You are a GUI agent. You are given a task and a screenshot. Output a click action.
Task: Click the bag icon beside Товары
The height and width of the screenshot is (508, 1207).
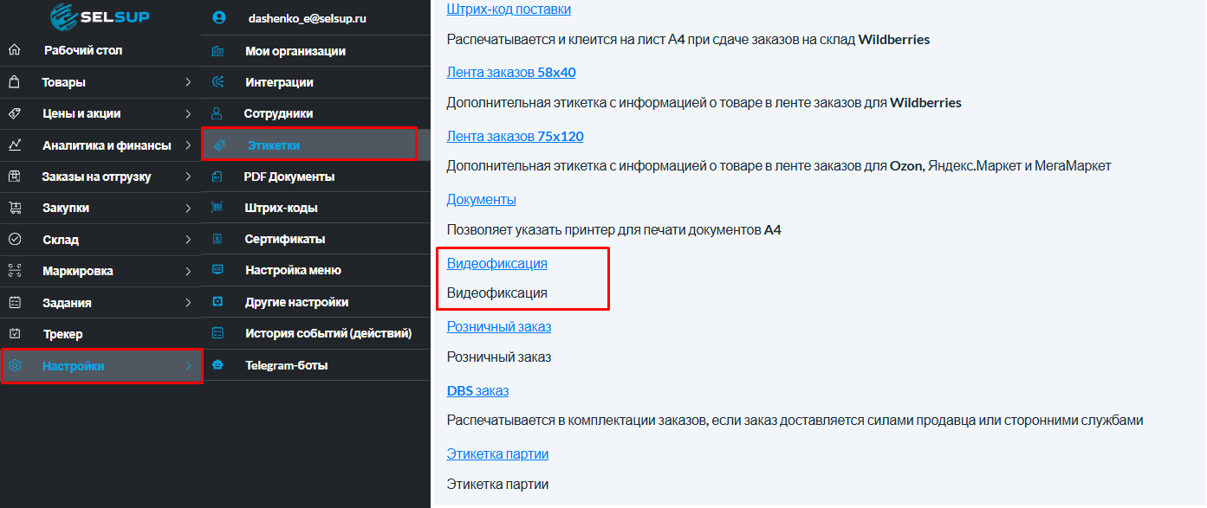(14, 82)
